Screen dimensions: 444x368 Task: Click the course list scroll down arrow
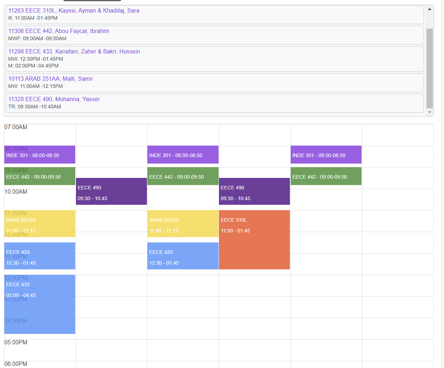pyautogui.click(x=429, y=112)
